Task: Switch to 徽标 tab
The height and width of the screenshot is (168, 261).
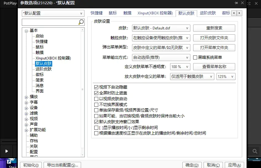Action: [226, 13]
